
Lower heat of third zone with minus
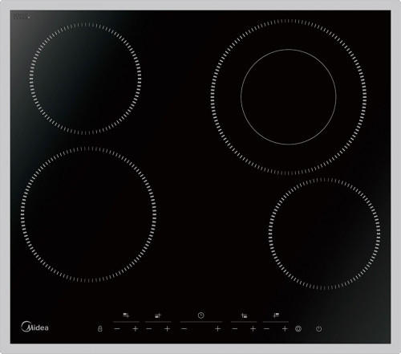click(x=235, y=328)
